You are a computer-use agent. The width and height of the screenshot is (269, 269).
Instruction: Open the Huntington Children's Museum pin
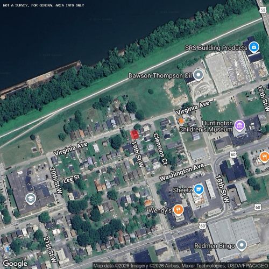(x=240, y=125)
